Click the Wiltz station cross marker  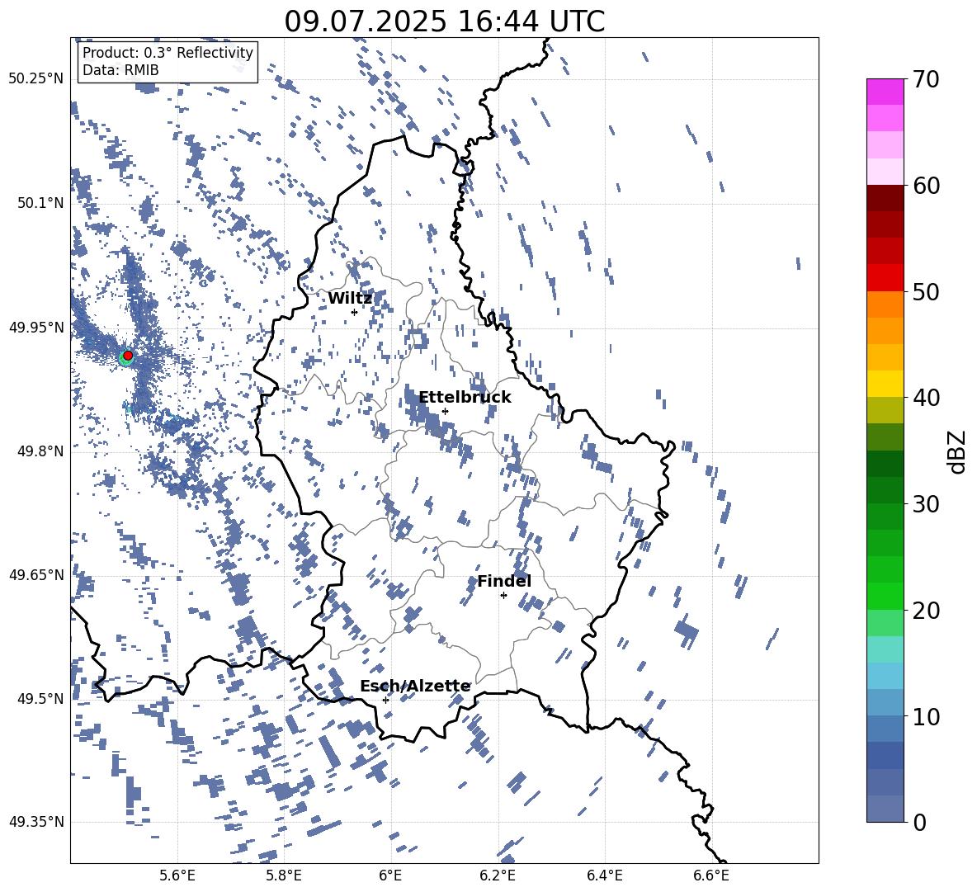click(x=355, y=313)
